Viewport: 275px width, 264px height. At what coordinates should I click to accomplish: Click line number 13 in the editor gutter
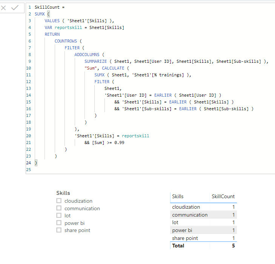pyautogui.click(x=29, y=88)
